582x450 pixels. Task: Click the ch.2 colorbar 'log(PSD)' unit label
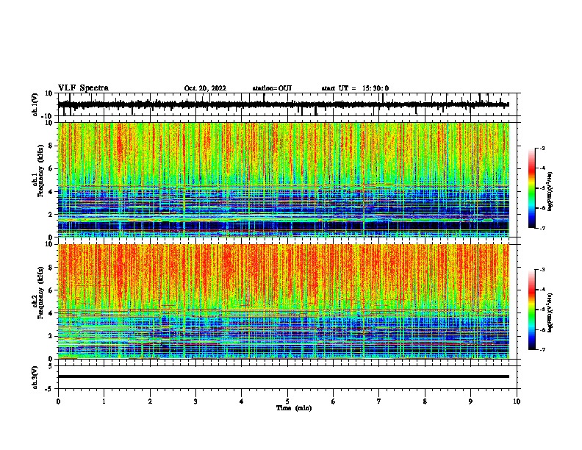pos(550,313)
